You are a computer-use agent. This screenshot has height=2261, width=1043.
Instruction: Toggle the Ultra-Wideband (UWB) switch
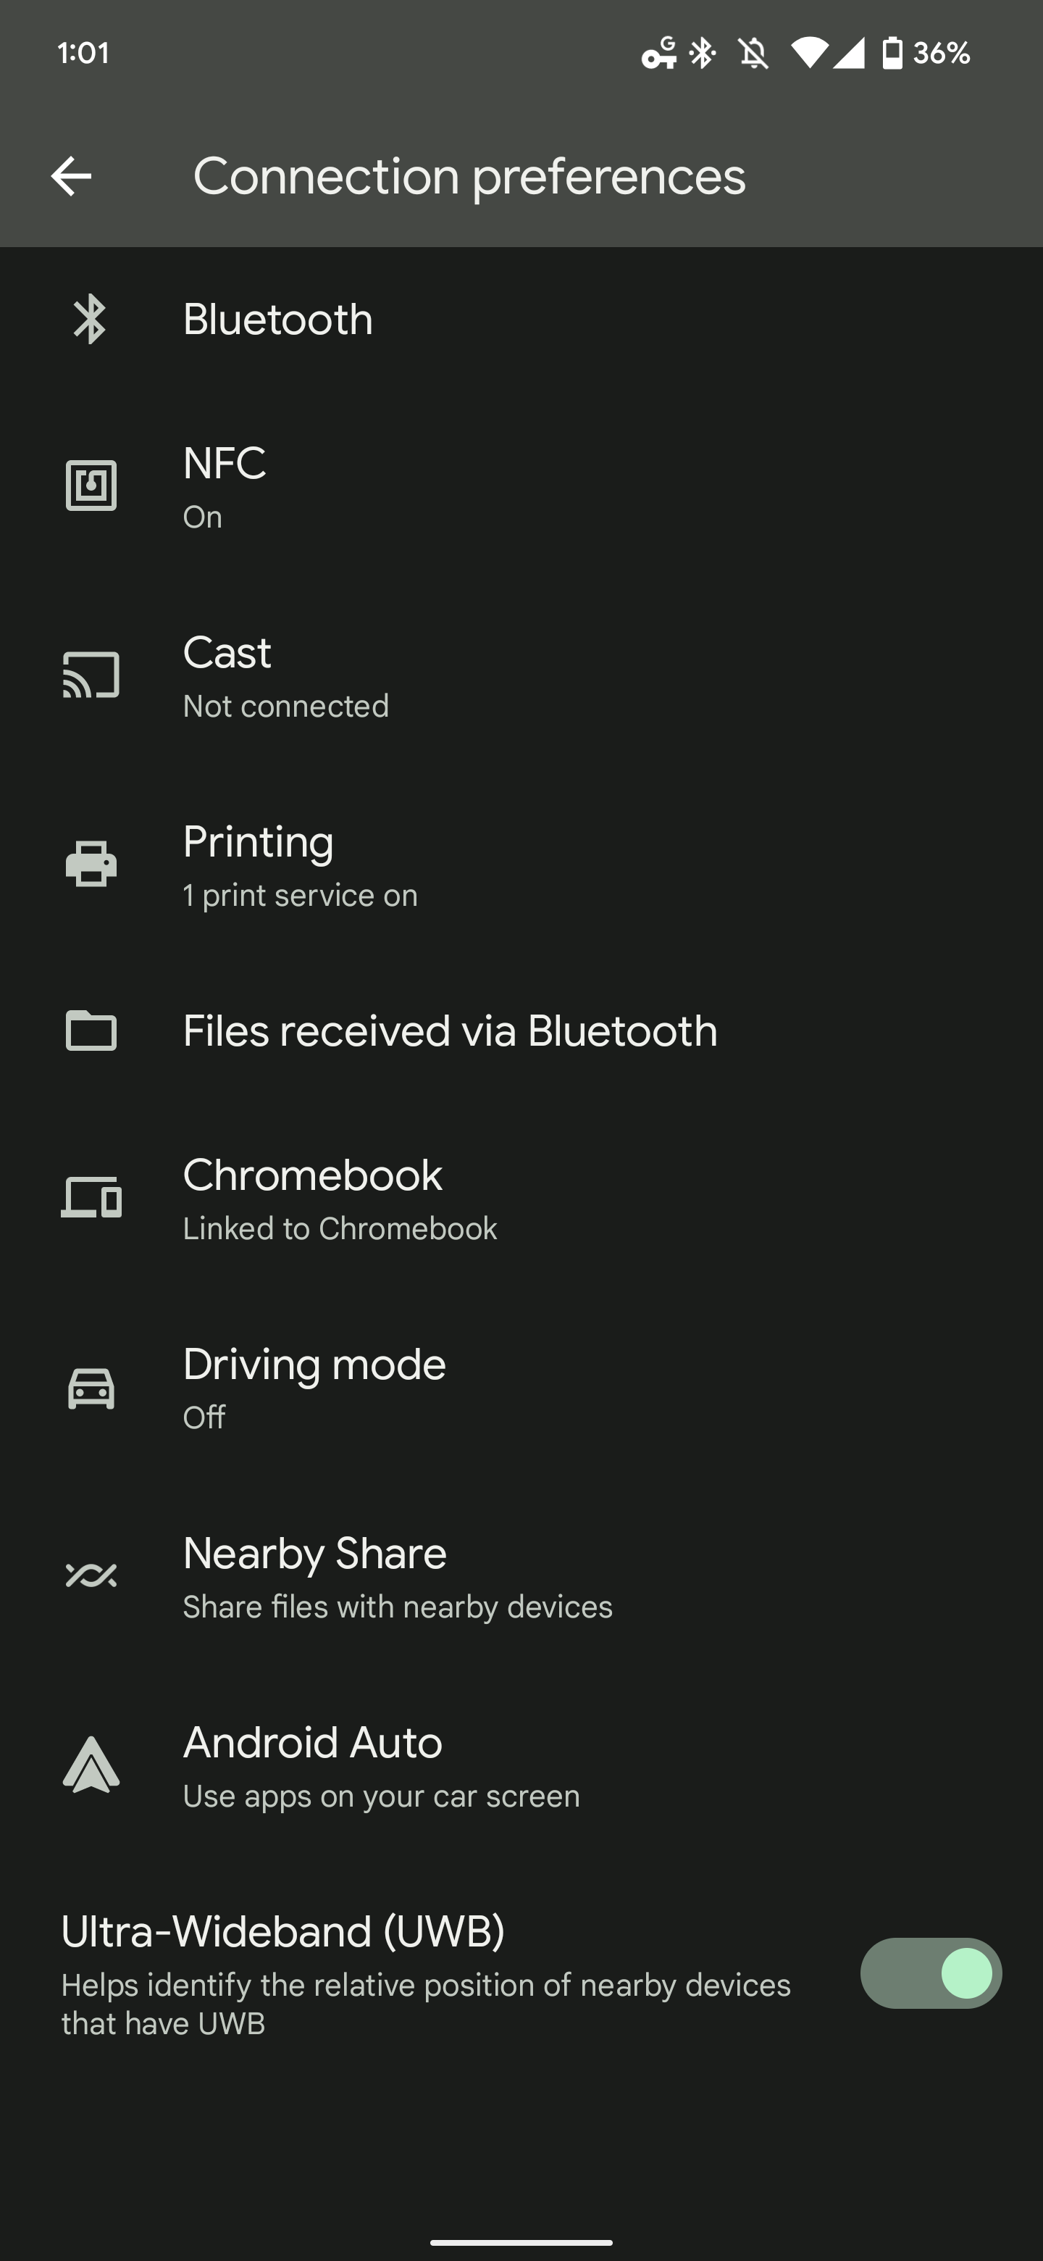(931, 1973)
